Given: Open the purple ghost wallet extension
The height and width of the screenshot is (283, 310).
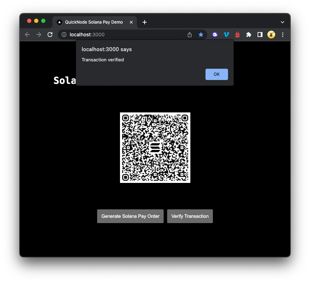Looking at the screenshot, I should point(215,35).
